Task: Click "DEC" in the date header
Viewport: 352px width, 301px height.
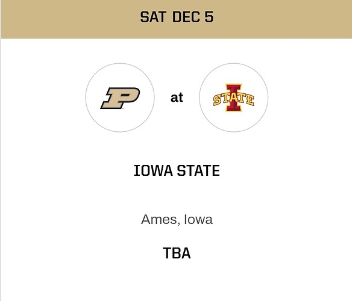Action: pos(186,17)
